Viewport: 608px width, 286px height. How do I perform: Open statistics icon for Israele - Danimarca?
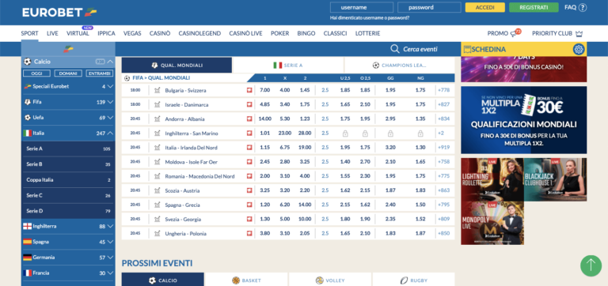(x=157, y=104)
